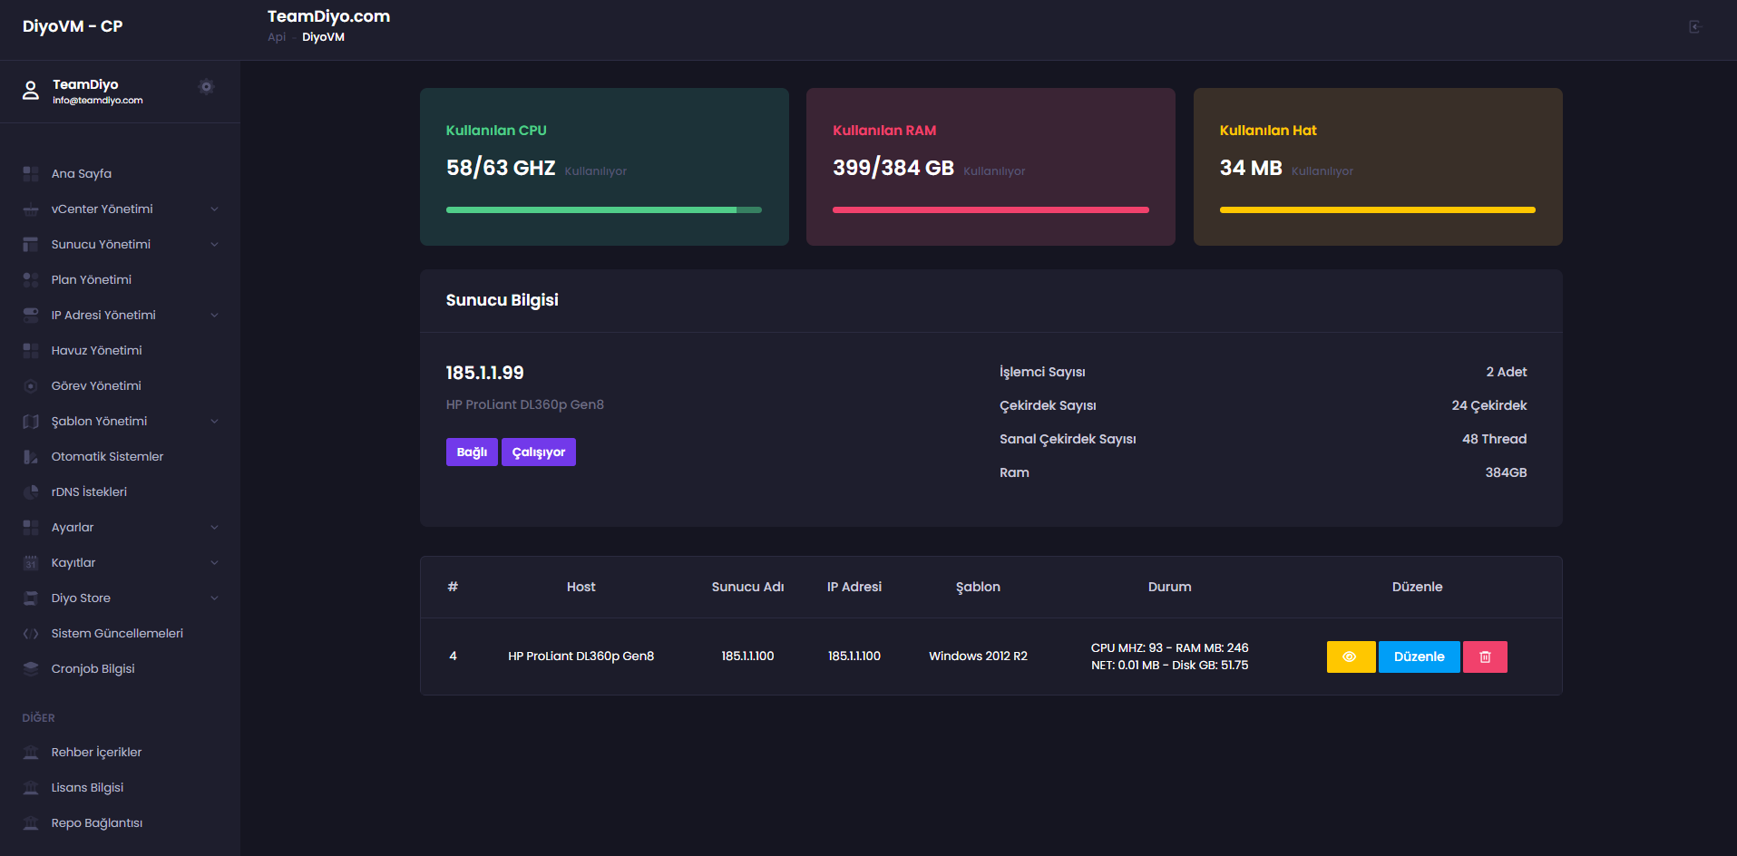Image resolution: width=1737 pixels, height=856 pixels.
Task: Click the Sistem Güncellemeleri code icon
Action: tap(31, 633)
